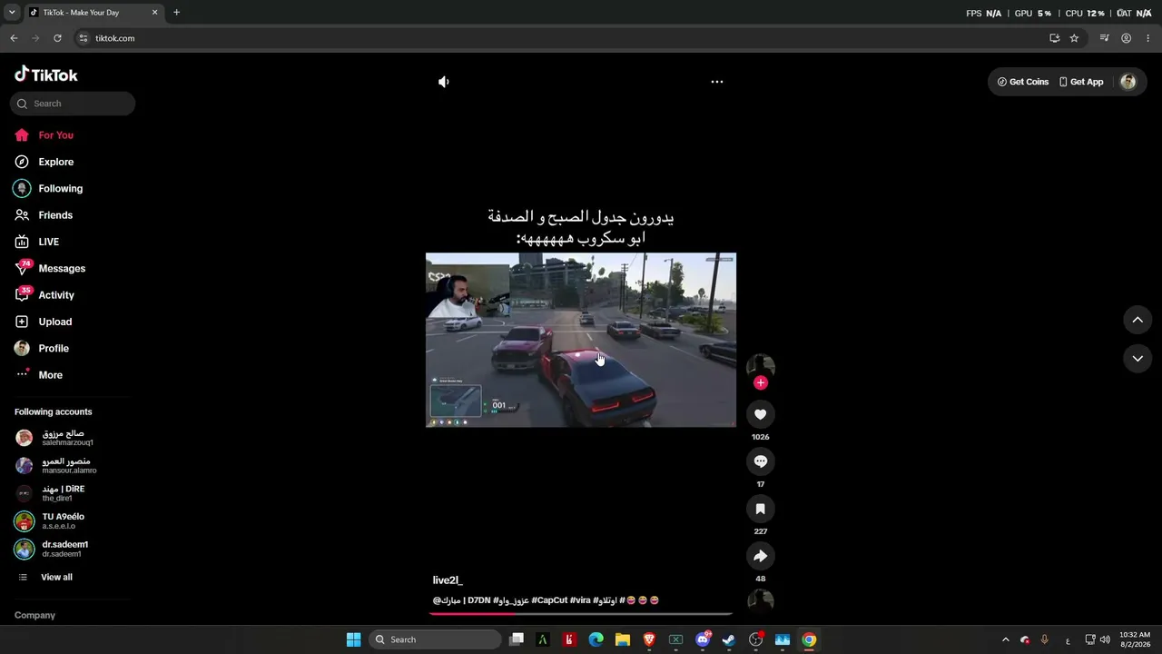The height and width of the screenshot is (654, 1162).
Task: Reload the page
Action: pyautogui.click(x=57, y=38)
